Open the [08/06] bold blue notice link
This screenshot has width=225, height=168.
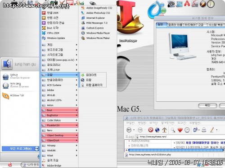coord(205,143)
